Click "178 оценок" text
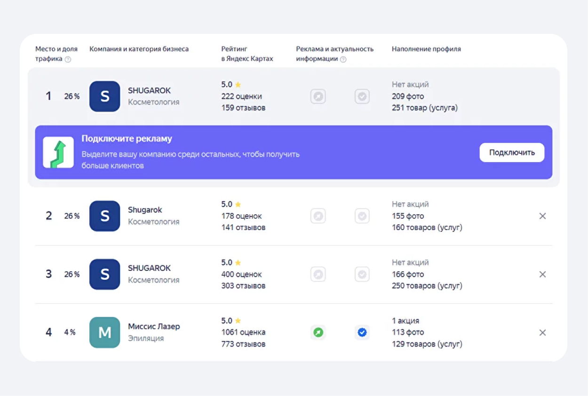This screenshot has height=396, width=588. [242, 216]
